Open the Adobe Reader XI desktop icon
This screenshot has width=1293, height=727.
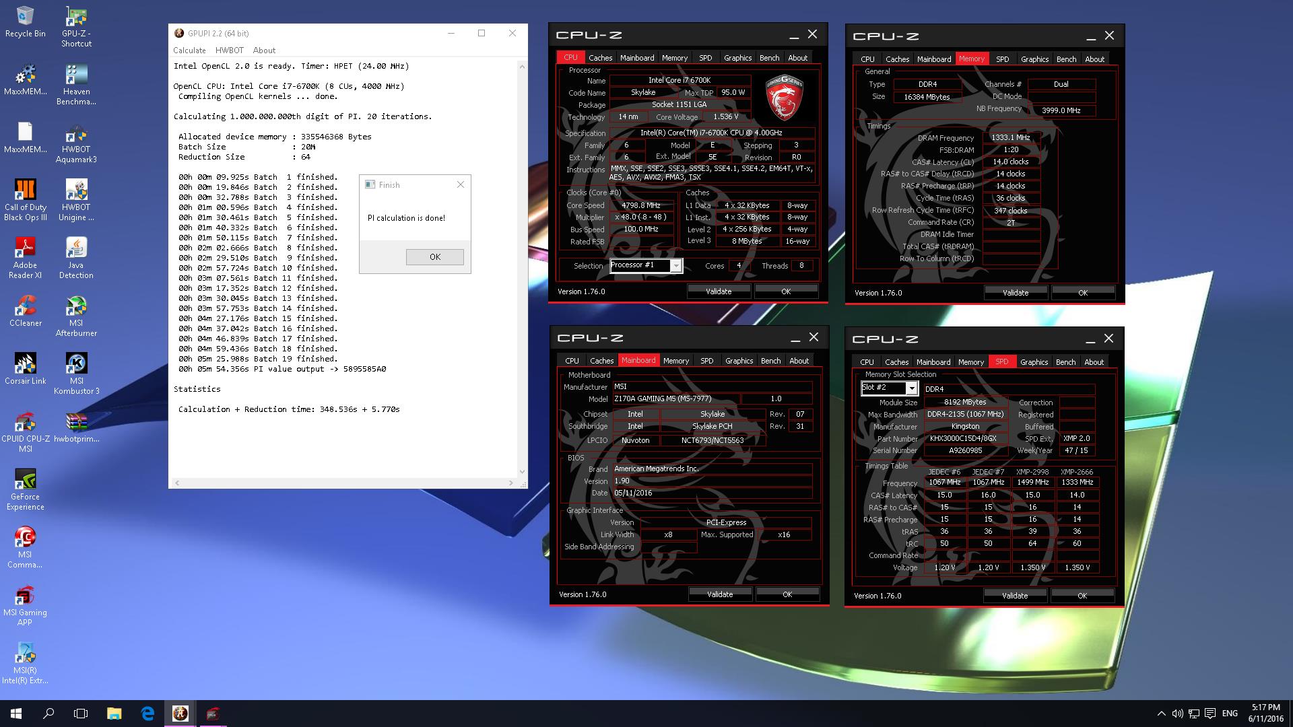coord(25,258)
